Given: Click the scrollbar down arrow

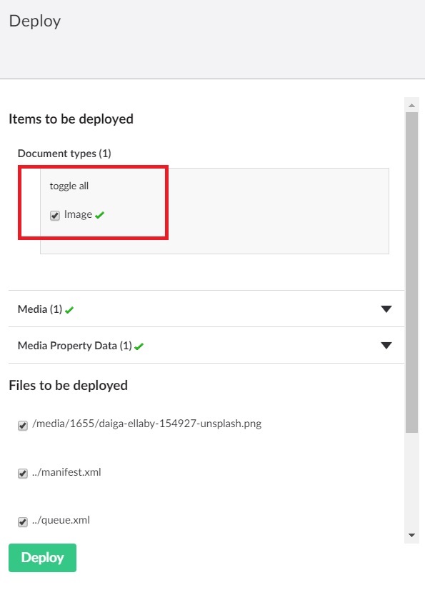Looking at the screenshot, I should 411,535.
